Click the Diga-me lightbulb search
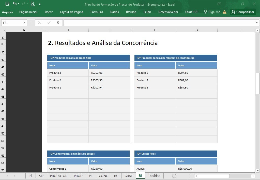The height and width of the screenshot is (180, 260). point(212,12)
